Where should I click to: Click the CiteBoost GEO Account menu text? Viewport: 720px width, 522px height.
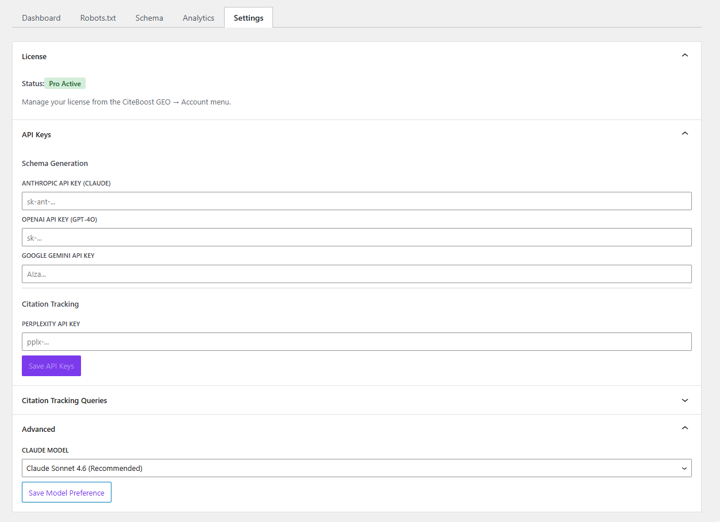pos(176,102)
